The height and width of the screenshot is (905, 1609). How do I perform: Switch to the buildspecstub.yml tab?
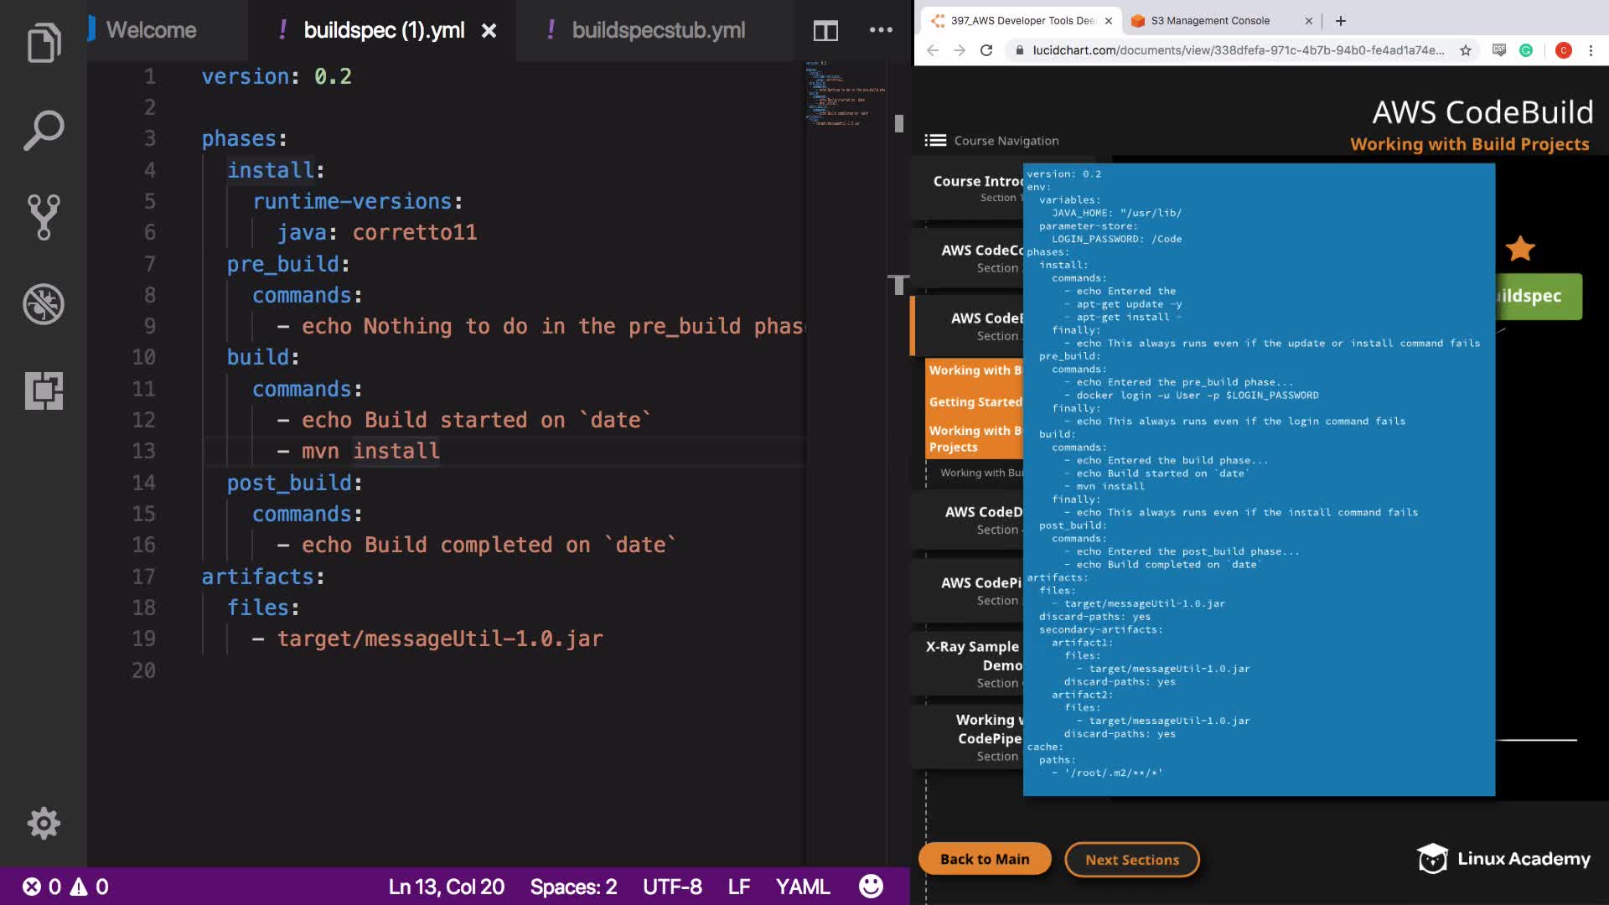coord(658,30)
